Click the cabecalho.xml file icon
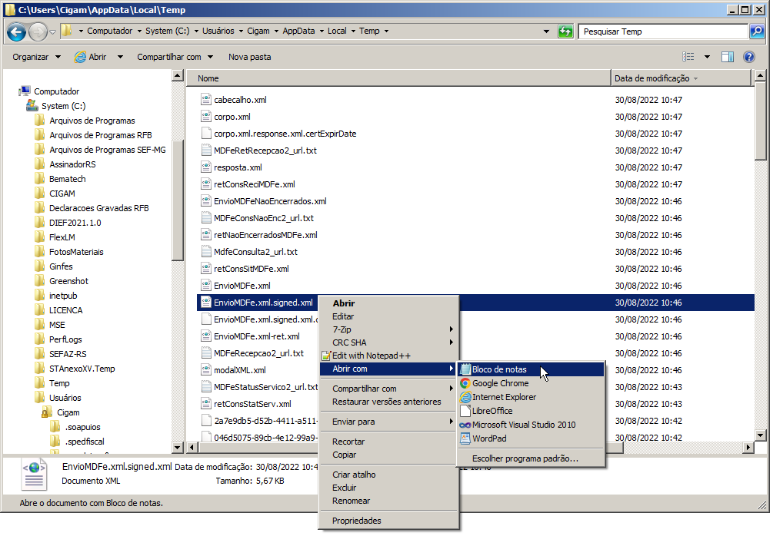Viewport: 773px width, 536px height. [206, 99]
